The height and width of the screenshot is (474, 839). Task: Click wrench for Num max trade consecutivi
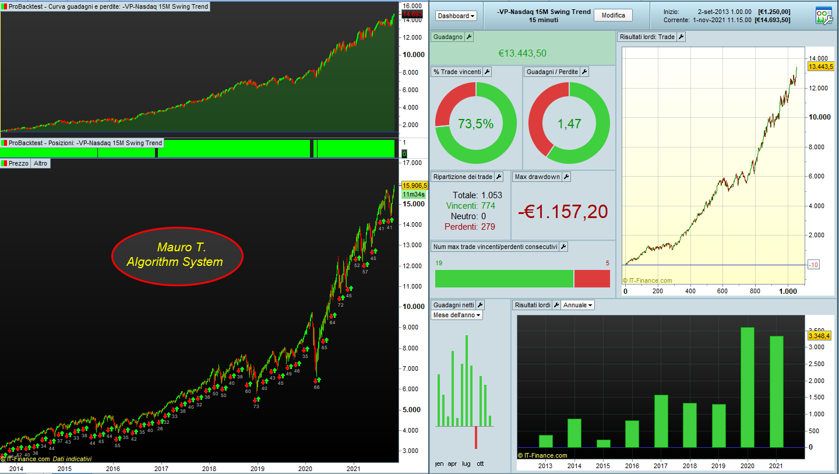click(563, 247)
